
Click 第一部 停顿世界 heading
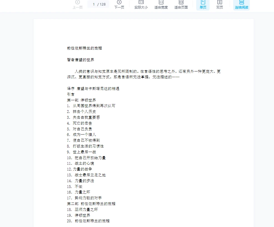point(81,100)
